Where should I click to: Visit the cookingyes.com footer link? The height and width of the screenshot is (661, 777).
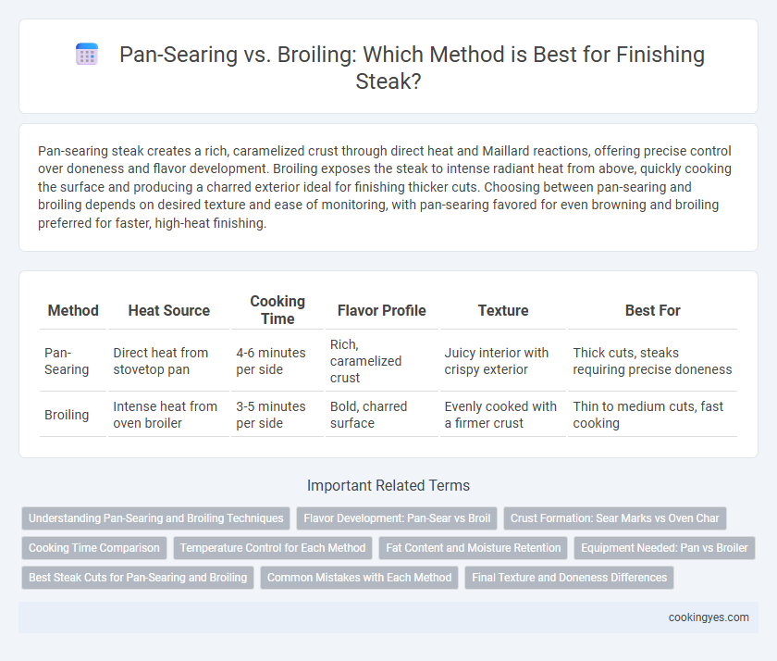(709, 617)
